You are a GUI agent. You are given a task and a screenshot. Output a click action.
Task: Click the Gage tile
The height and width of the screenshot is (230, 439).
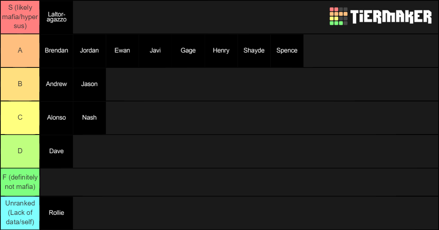pyautogui.click(x=188, y=50)
